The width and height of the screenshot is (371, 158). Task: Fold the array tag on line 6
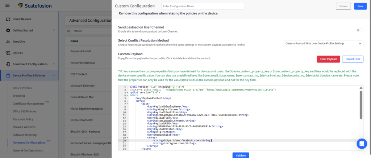[127, 101]
